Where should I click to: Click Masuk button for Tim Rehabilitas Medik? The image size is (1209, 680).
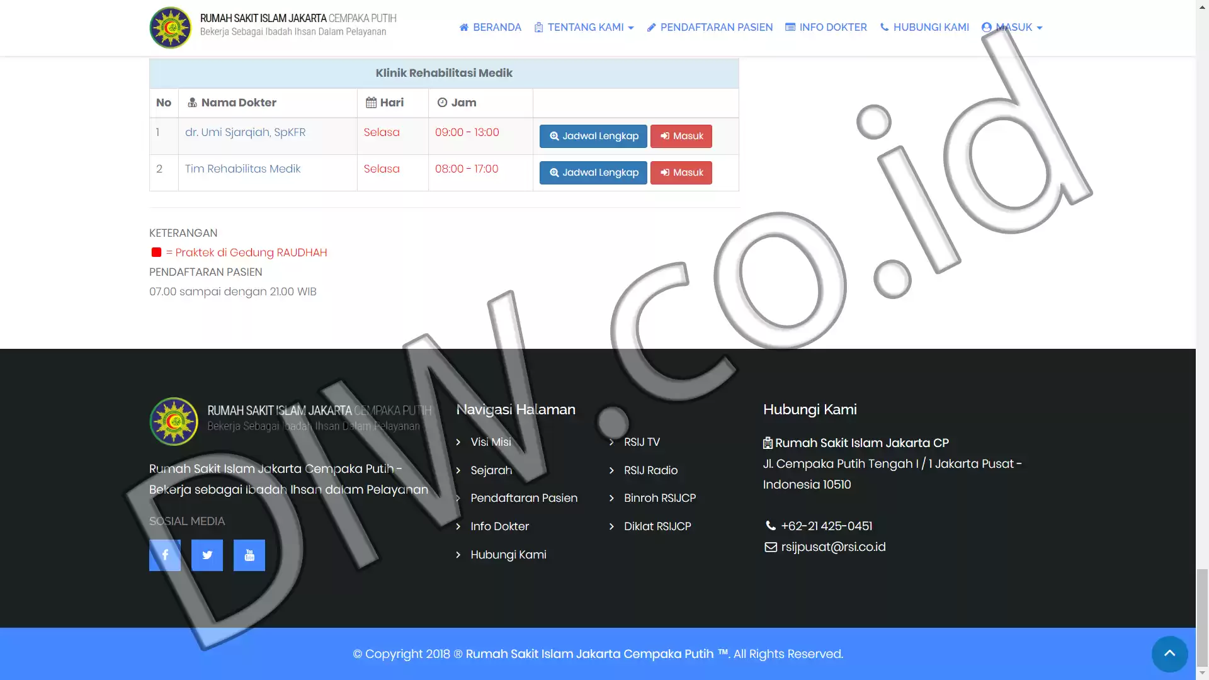coord(681,173)
